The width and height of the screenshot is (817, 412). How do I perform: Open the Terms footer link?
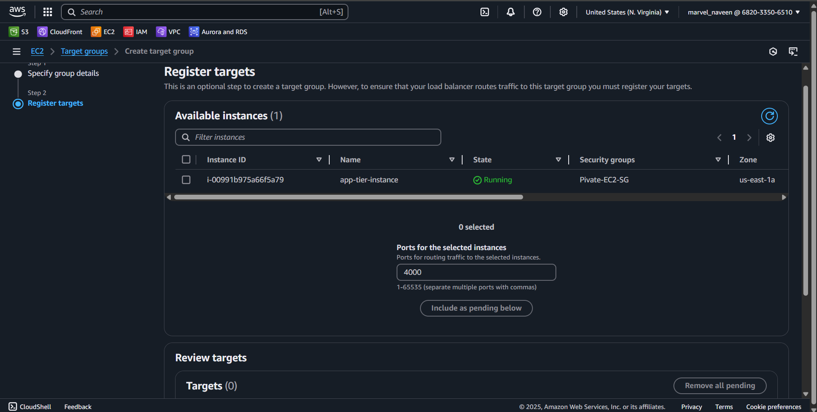point(724,407)
